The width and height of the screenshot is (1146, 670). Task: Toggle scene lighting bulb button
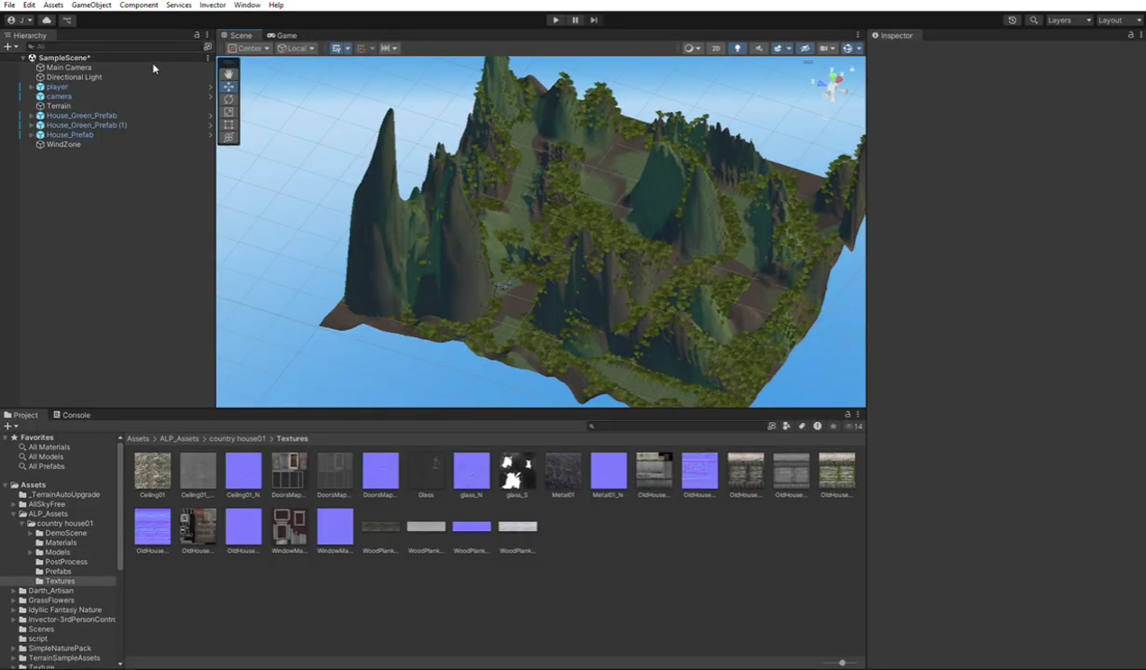(738, 49)
